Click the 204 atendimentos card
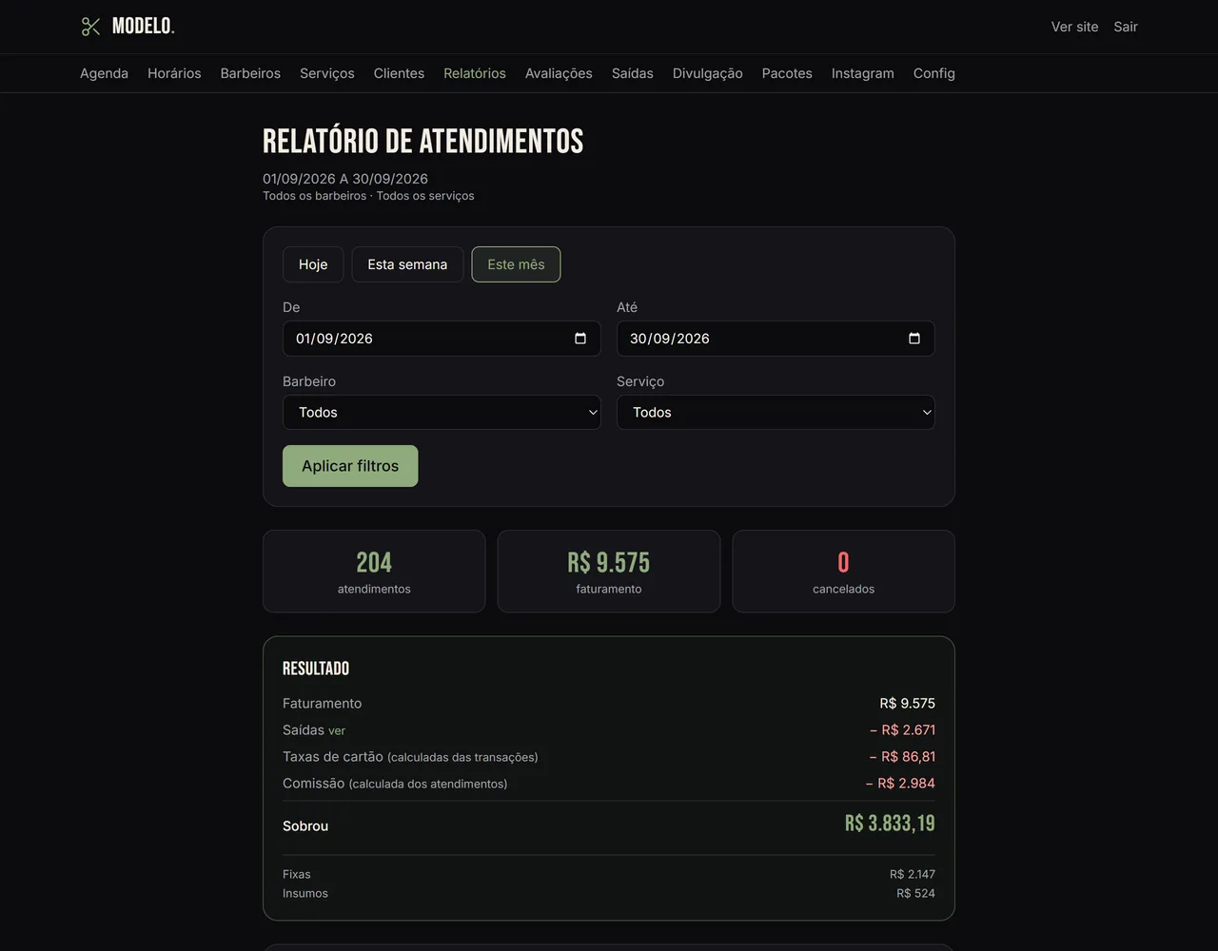Screen dimensions: 1218x951 (x=374, y=572)
